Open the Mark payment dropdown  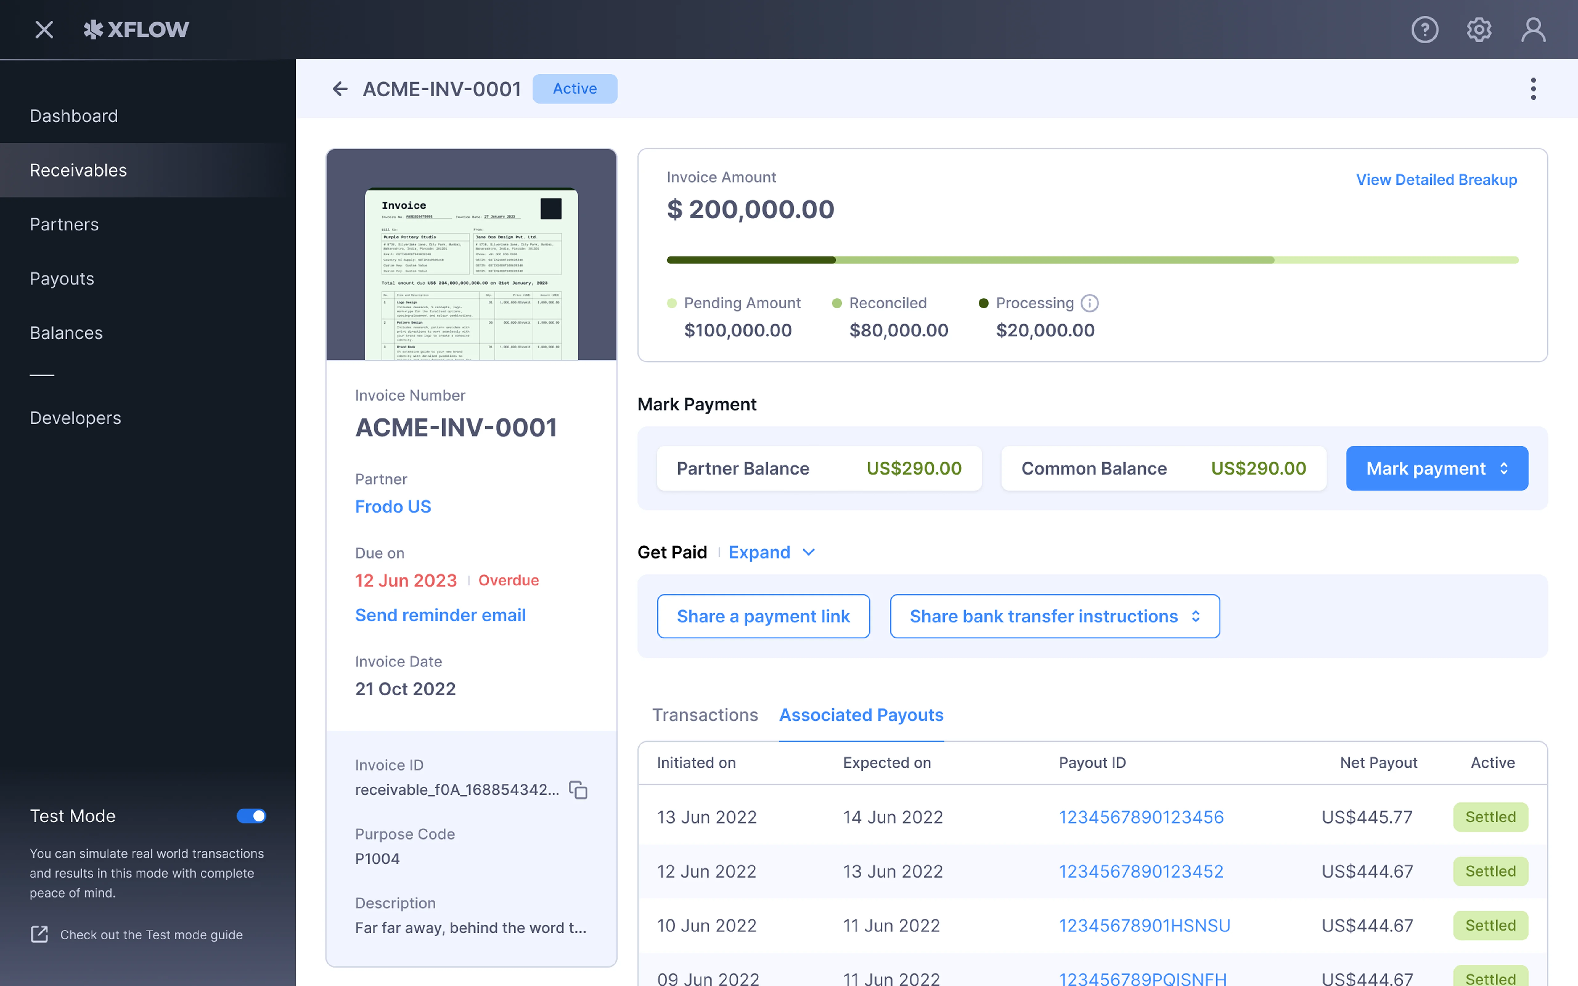[1437, 468]
